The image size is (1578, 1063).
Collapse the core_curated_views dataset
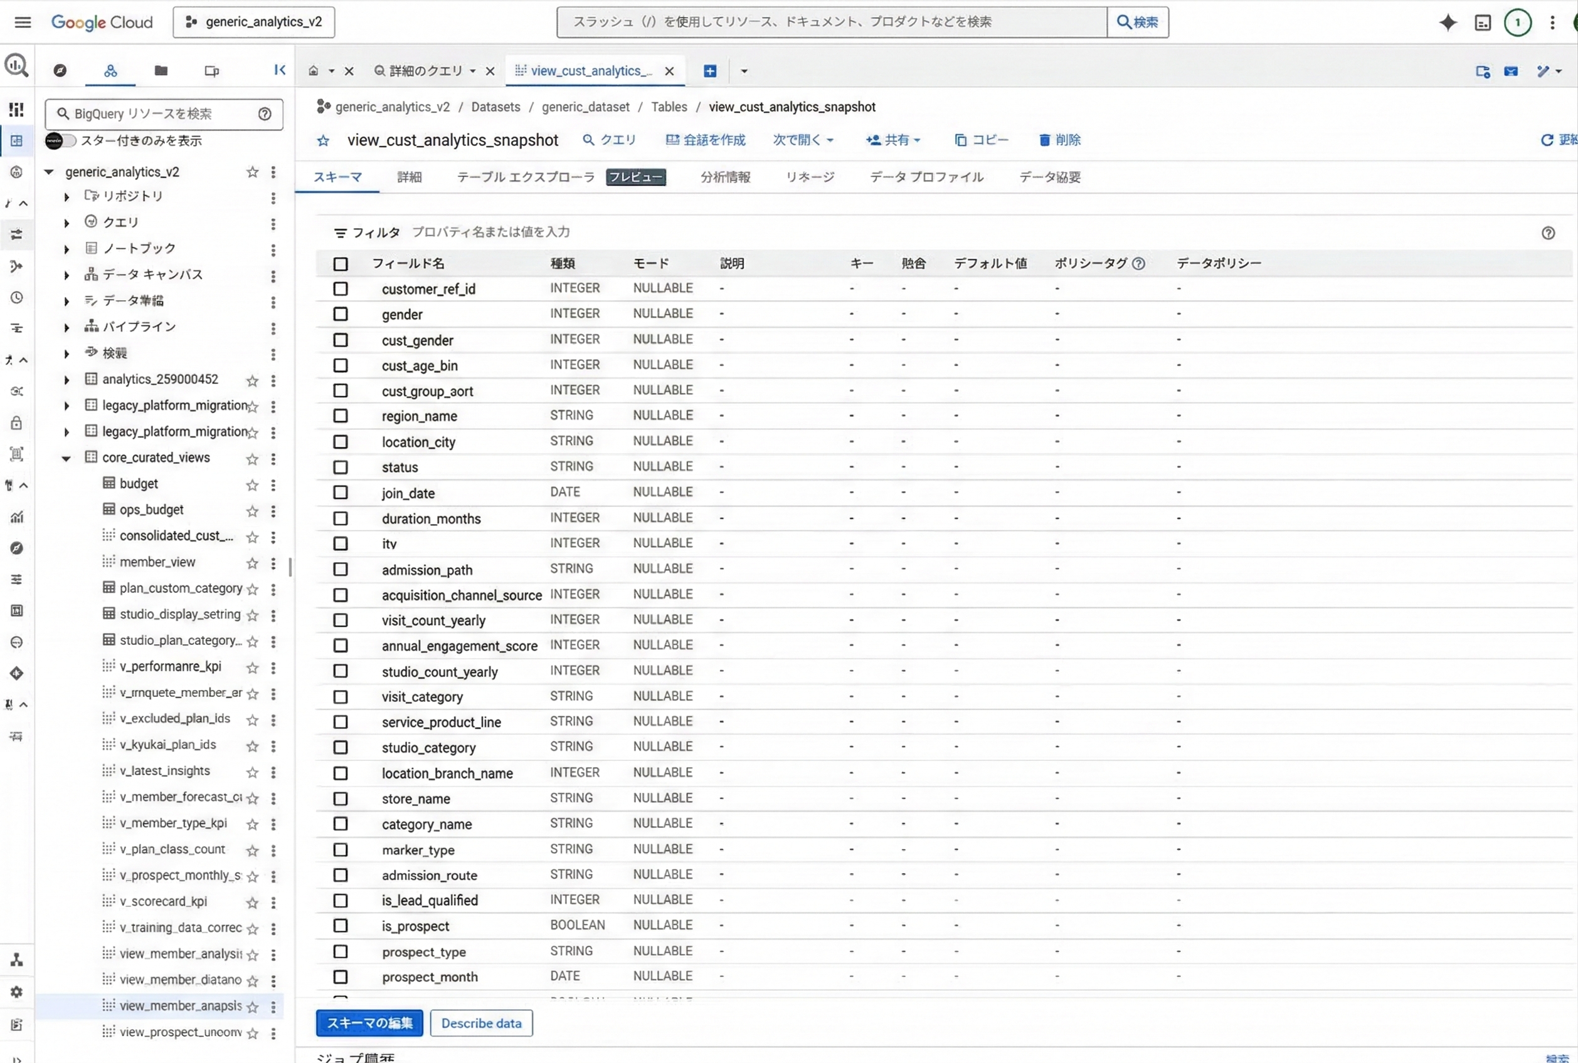coord(66,459)
